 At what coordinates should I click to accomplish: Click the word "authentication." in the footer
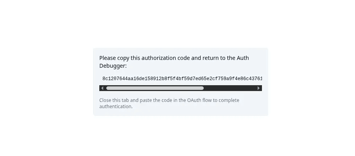pos(116,107)
